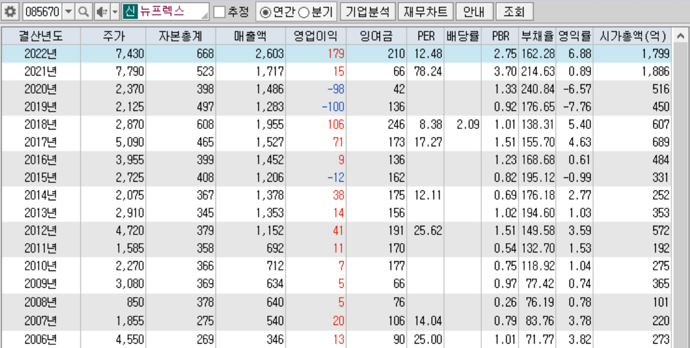Click the 재무차트 button
Screen dimensions: 690x348
pyautogui.click(x=425, y=12)
